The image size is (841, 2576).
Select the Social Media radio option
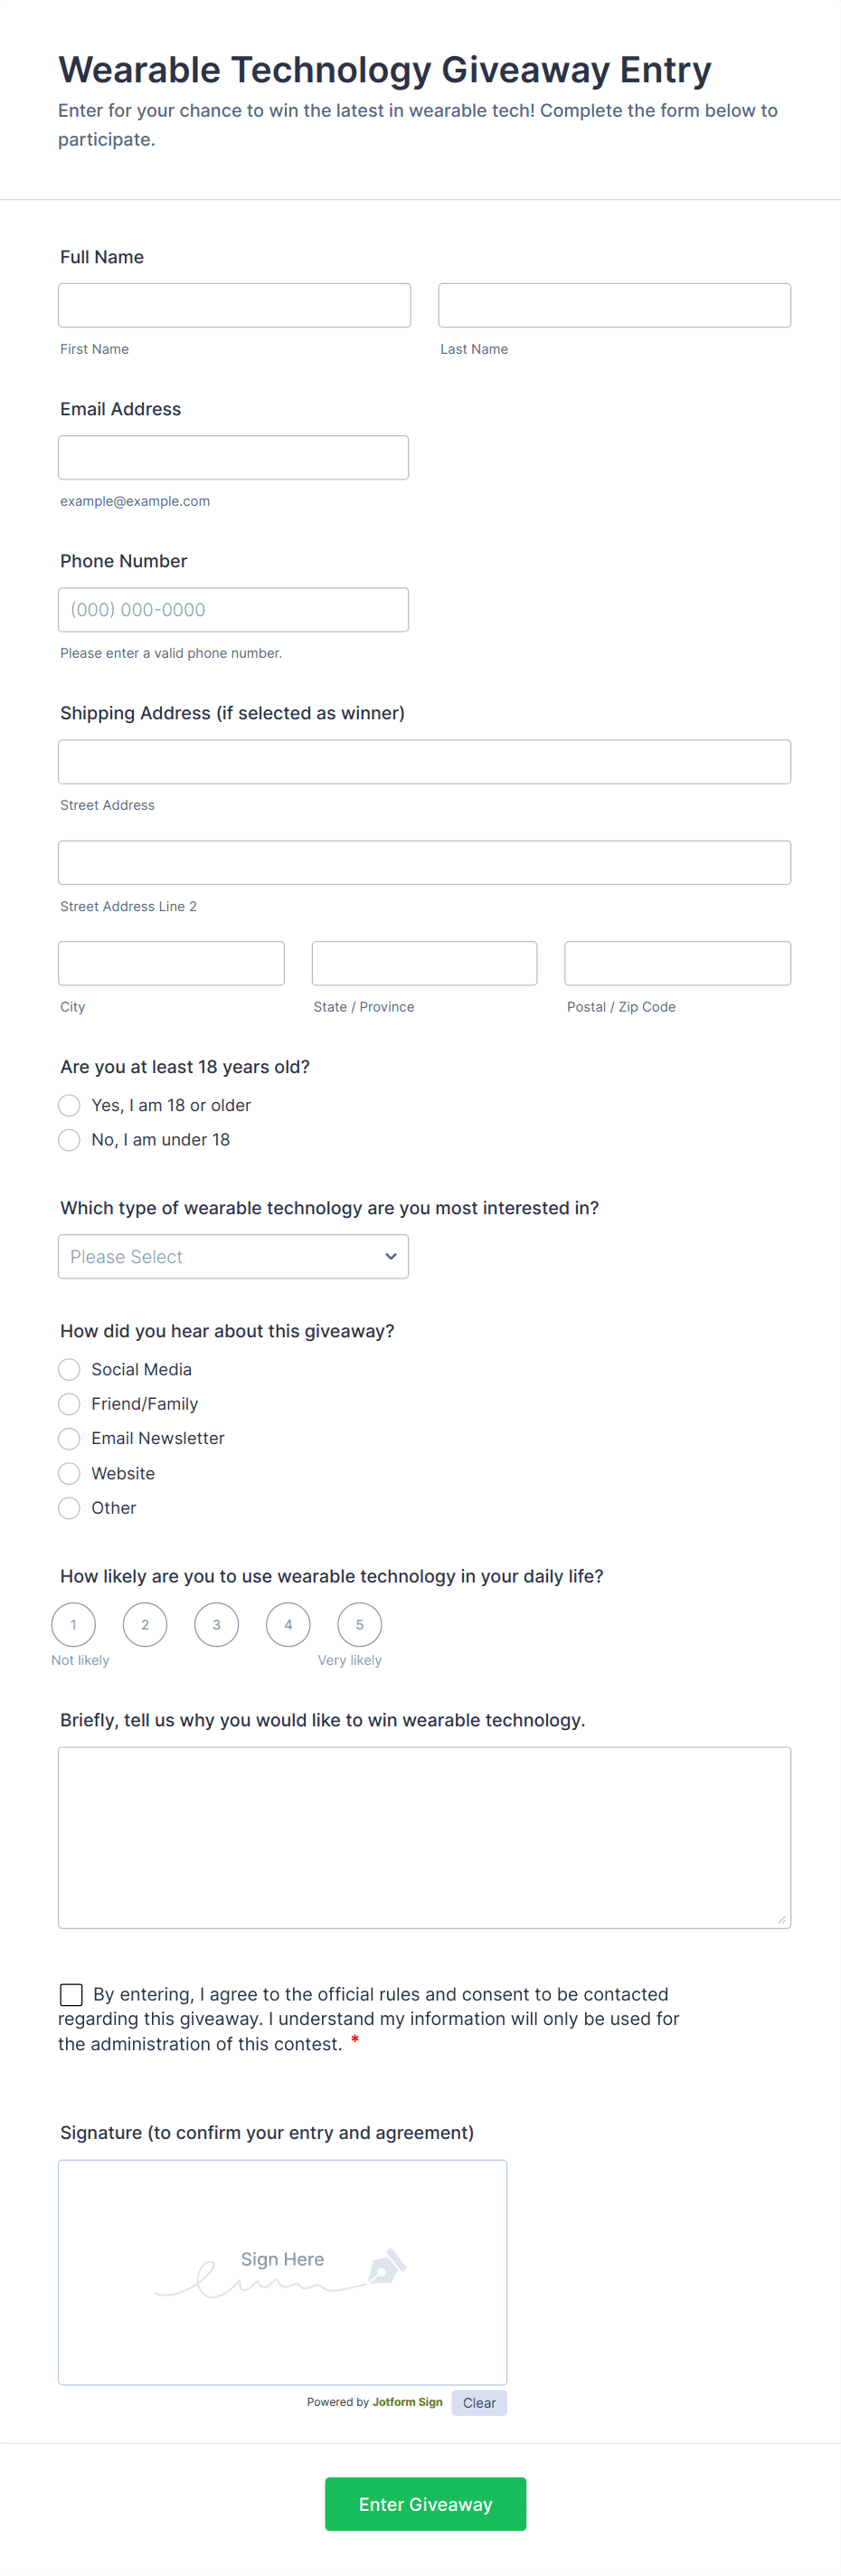pyautogui.click(x=69, y=1369)
